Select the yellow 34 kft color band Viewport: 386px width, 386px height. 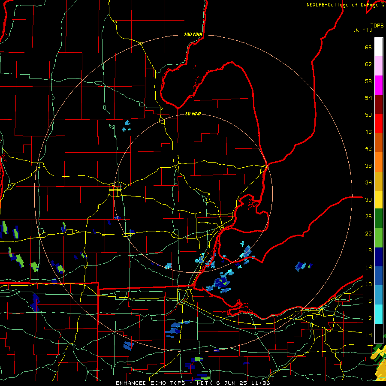pyautogui.click(x=379, y=200)
